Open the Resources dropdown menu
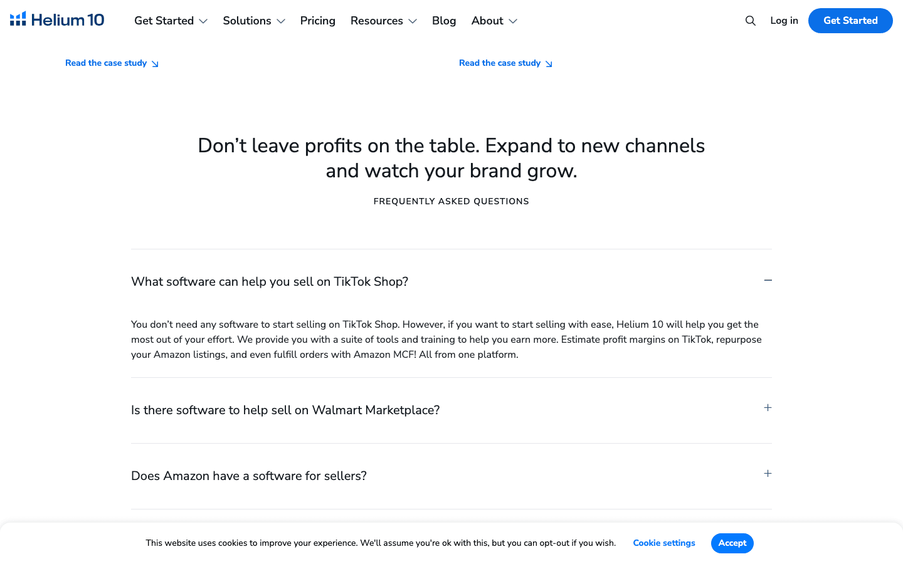This screenshot has width=903, height=564. pos(383,21)
